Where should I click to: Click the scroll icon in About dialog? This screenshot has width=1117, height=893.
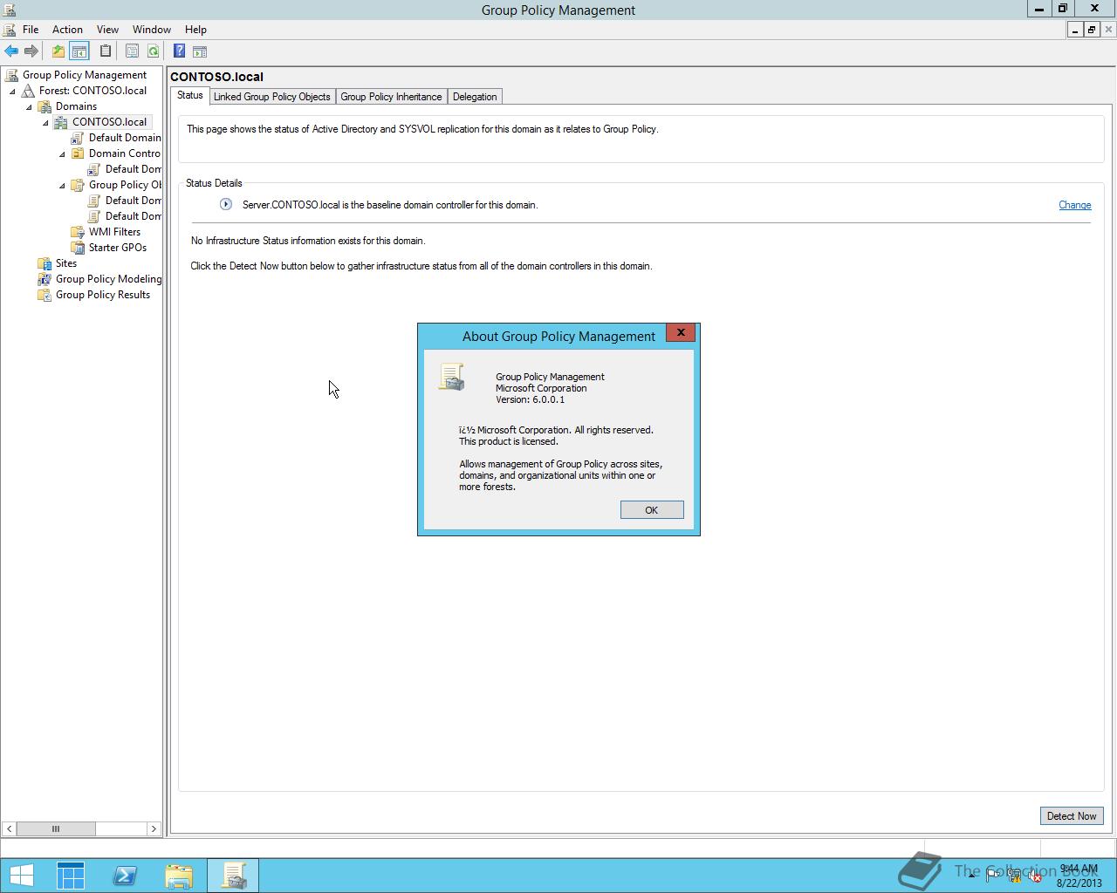451,377
